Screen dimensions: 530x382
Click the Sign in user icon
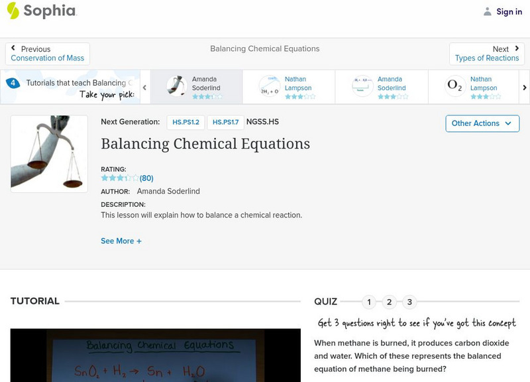coord(488,11)
